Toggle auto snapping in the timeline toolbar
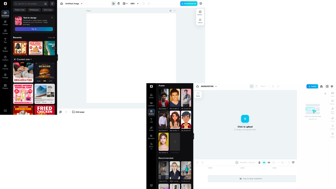This screenshot has width=336, height=189. 264,162
